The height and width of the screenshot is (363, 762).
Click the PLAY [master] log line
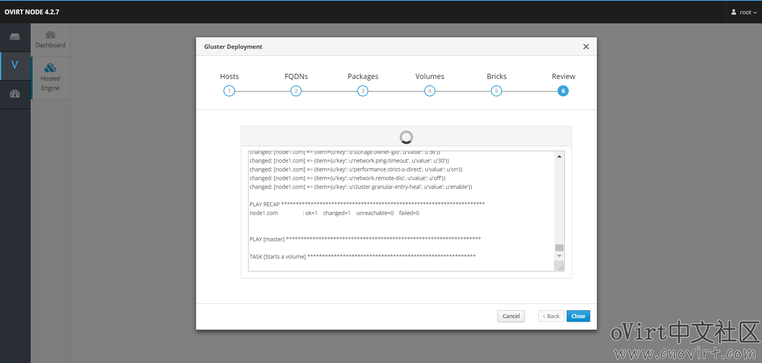point(365,239)
